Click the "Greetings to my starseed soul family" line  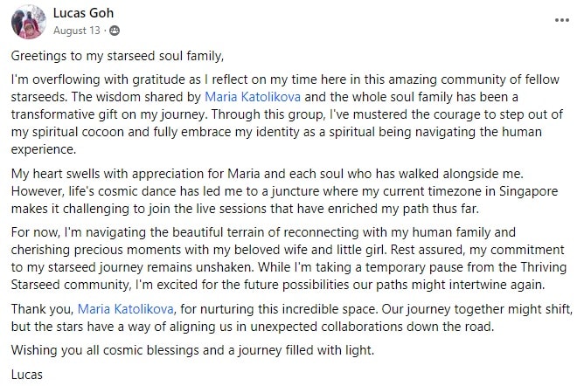[118, 56]
